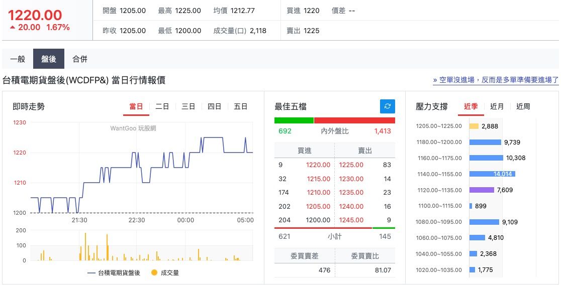Screen dimensions: 561x285
Task: Click the 賣出 column header
Action: tap(365, 151)
